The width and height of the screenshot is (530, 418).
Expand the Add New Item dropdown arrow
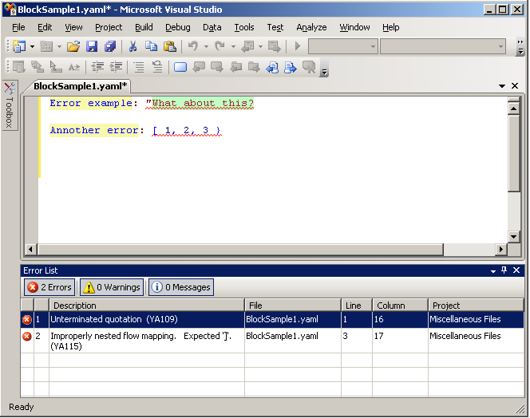[x=59, y=46]
